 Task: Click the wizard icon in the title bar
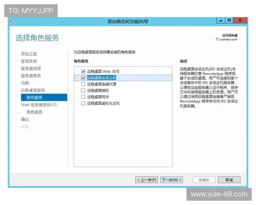coord(12,21)
